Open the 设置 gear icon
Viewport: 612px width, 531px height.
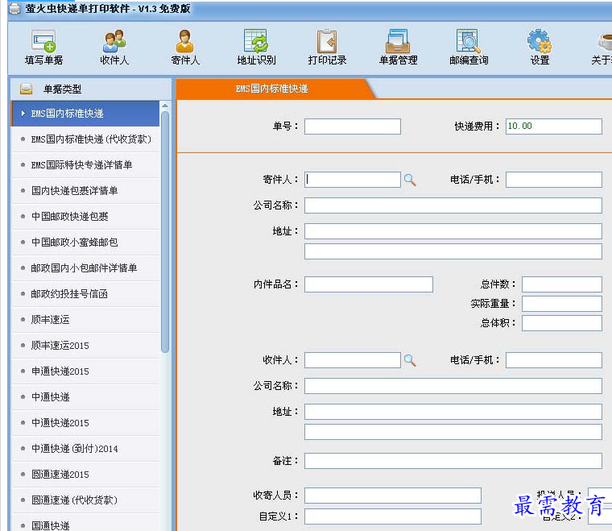click(540, 47)
